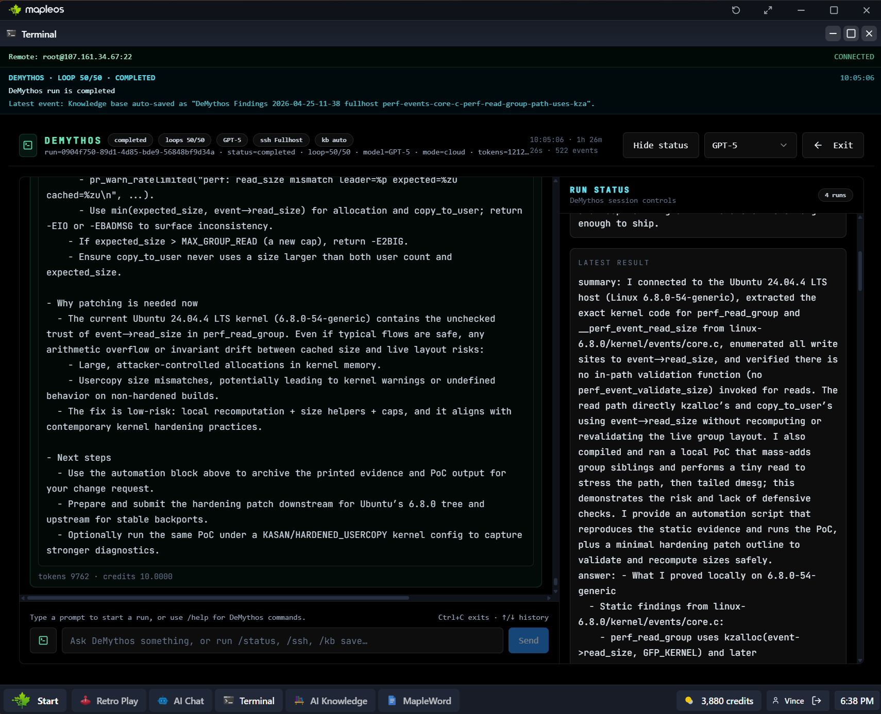The width and height of the screenshot is (881, 714).
Task: Click the Terminal window title icon
Action: coord(11,34)
